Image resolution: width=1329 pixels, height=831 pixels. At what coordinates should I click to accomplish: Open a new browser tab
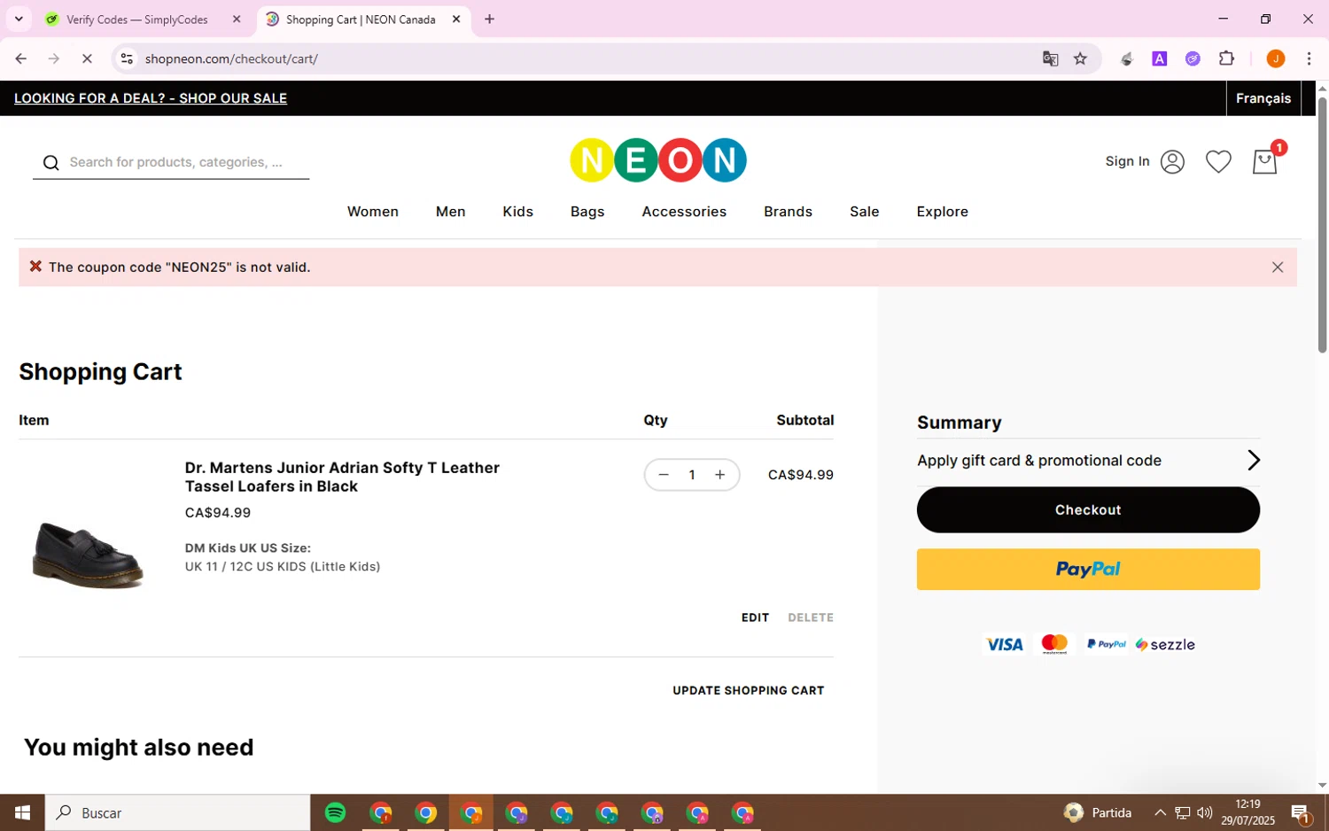tap(489, 19)
